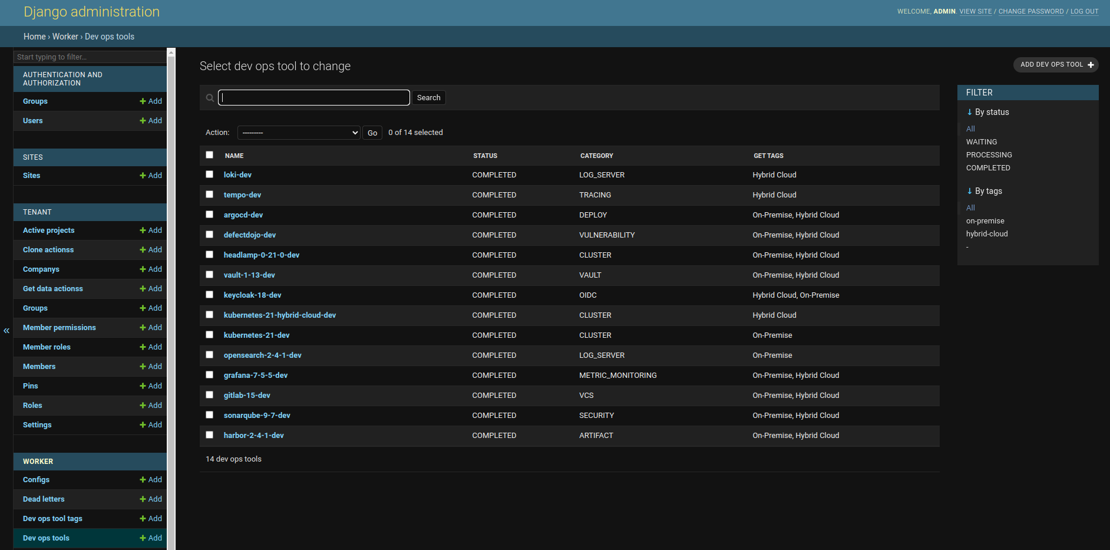The height and width of the screenshot is (550, 1110).
Task: Filter by COMPLETED status
Action: (x=988, y=168)
